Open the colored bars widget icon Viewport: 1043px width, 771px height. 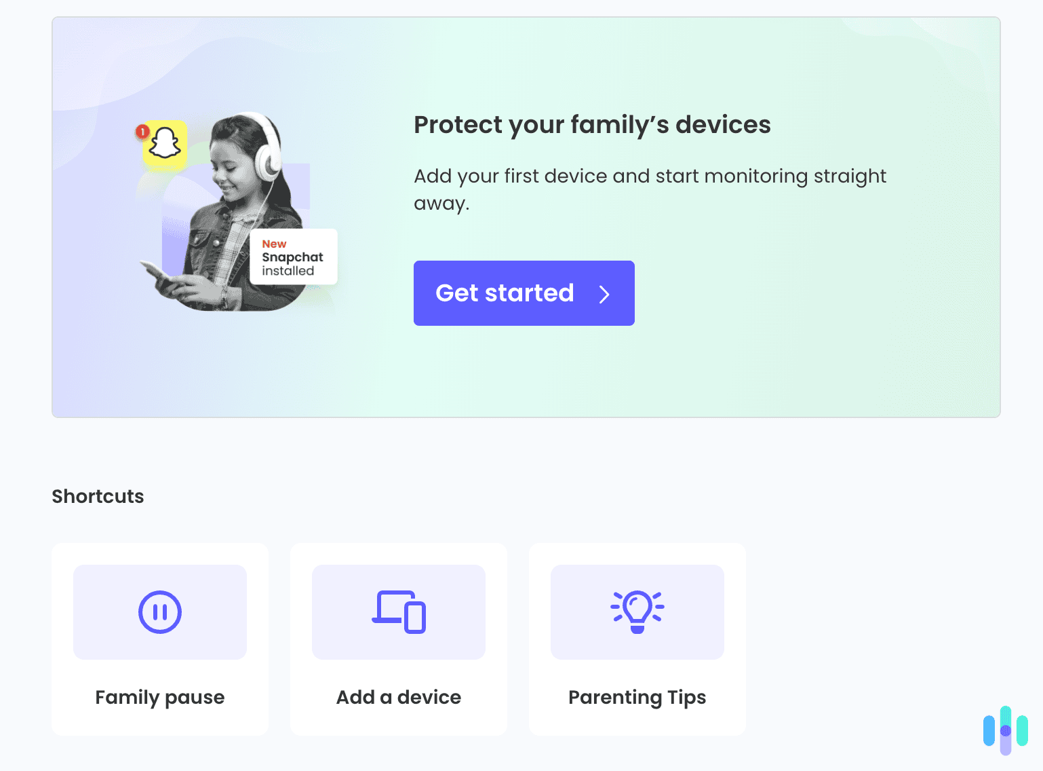click(x=1006, y=730)
